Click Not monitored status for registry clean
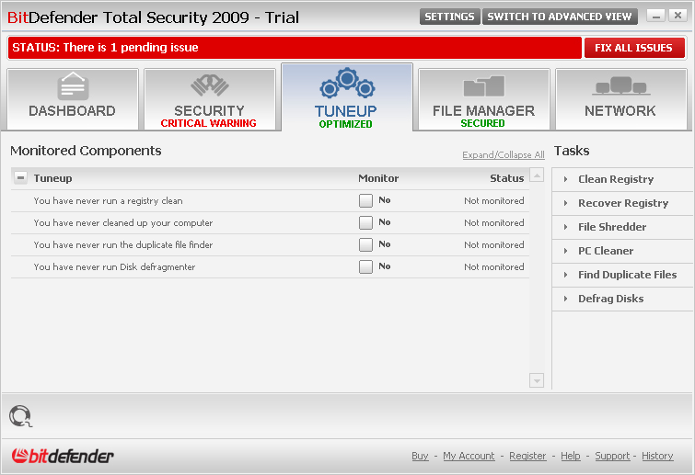This screenshot has width=695, height=475. [493, 201]
